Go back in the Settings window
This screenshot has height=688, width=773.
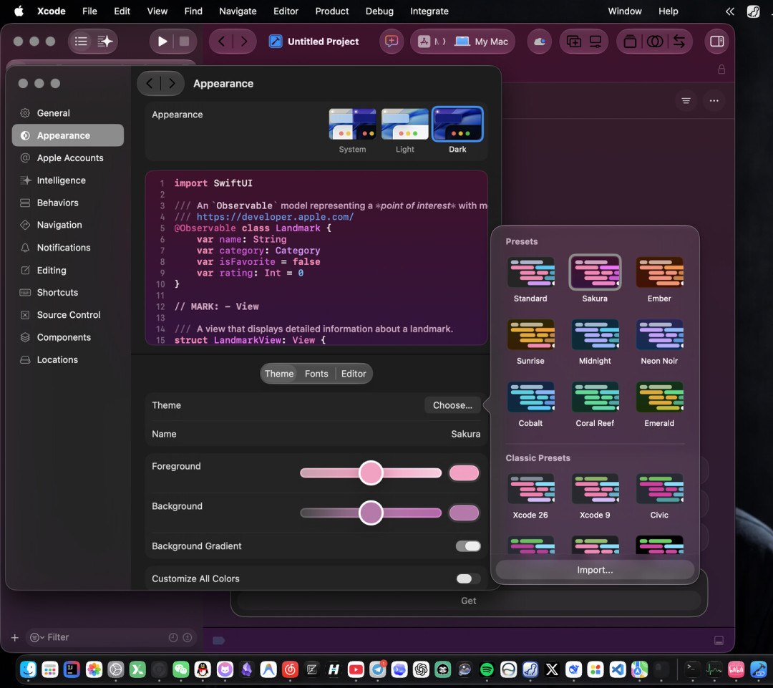click(150, 83)
